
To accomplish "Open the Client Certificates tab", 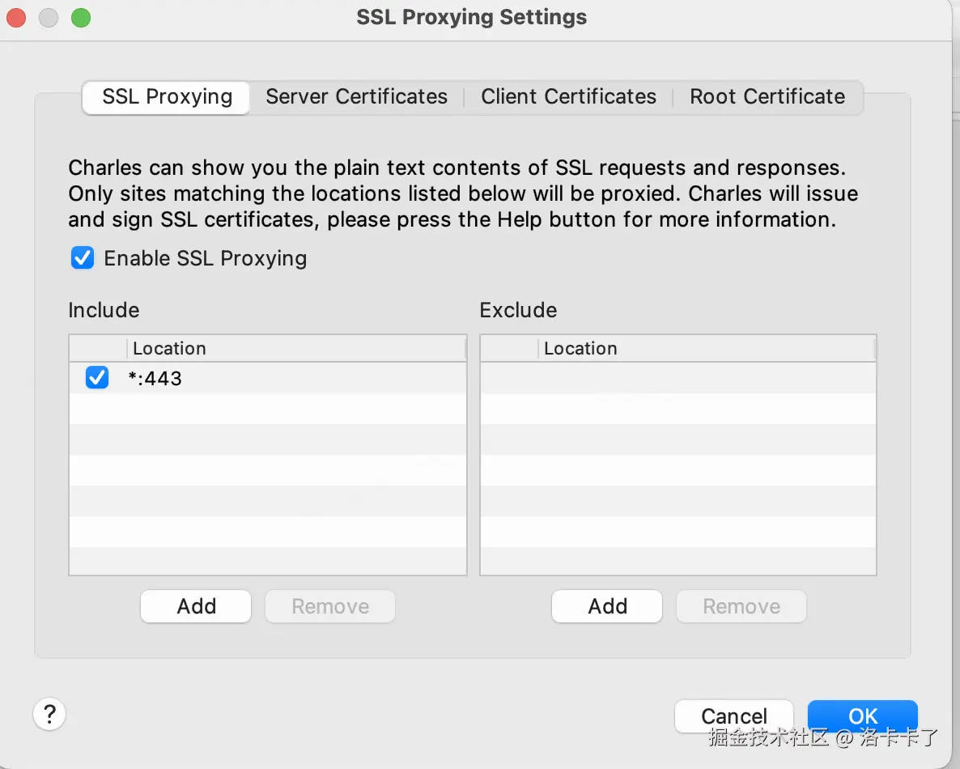I will [568, 97].
